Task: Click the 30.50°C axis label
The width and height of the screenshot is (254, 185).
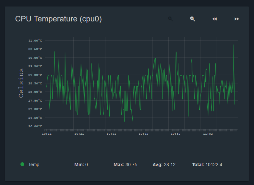Action: [x=35, y=49]
